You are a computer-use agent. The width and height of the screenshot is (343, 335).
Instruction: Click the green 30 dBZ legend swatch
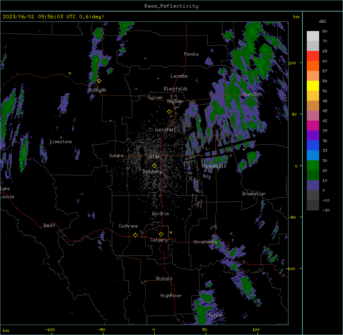point(313,166)
